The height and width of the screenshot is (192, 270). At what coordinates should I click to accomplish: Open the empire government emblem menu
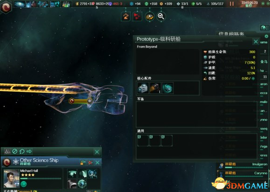(6, 7)
